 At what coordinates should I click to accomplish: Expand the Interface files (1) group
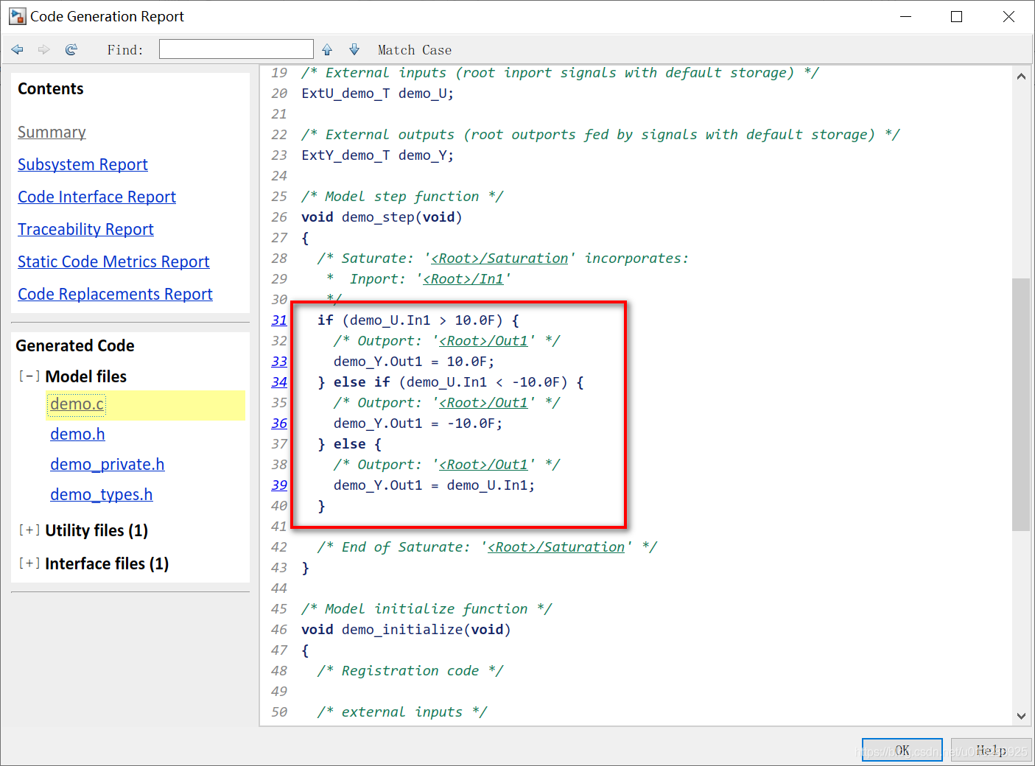click(29, 563)
